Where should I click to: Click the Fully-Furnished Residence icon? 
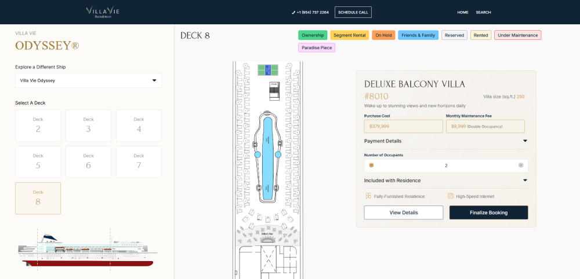tap(368, 196)
